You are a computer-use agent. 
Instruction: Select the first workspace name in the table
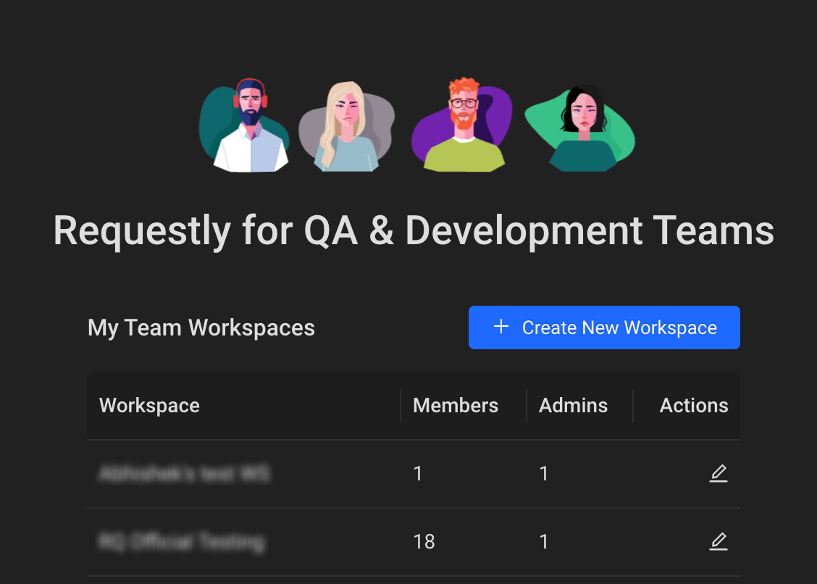(184, 474)
